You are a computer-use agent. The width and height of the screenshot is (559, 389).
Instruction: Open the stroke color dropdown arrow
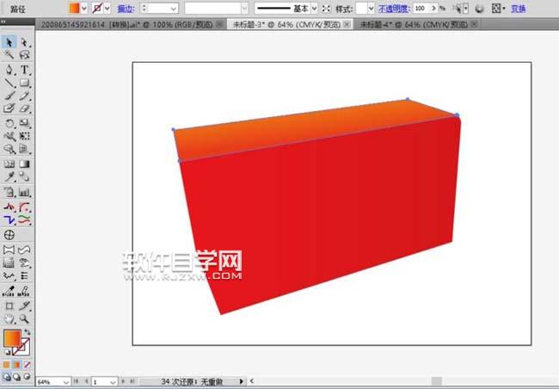[x=107, y=9]
